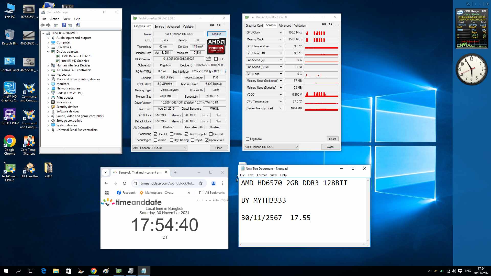This screenshot has height=276, width=491.
Task: Toggle PhysX checkbox
Action: point(192,140)
